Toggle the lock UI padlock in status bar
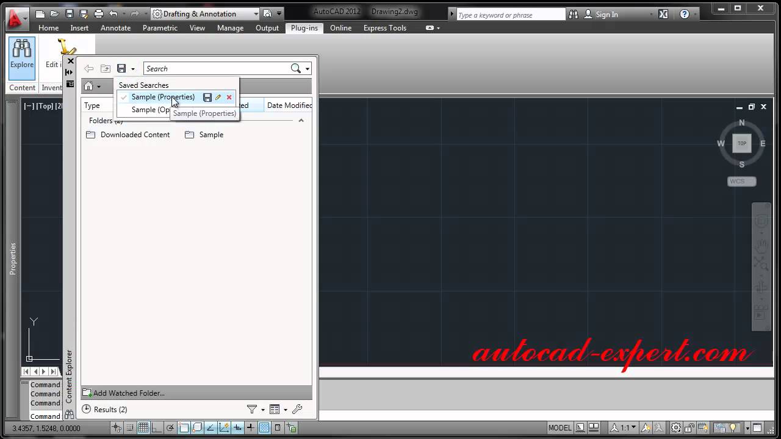 [x=689, y=428]
